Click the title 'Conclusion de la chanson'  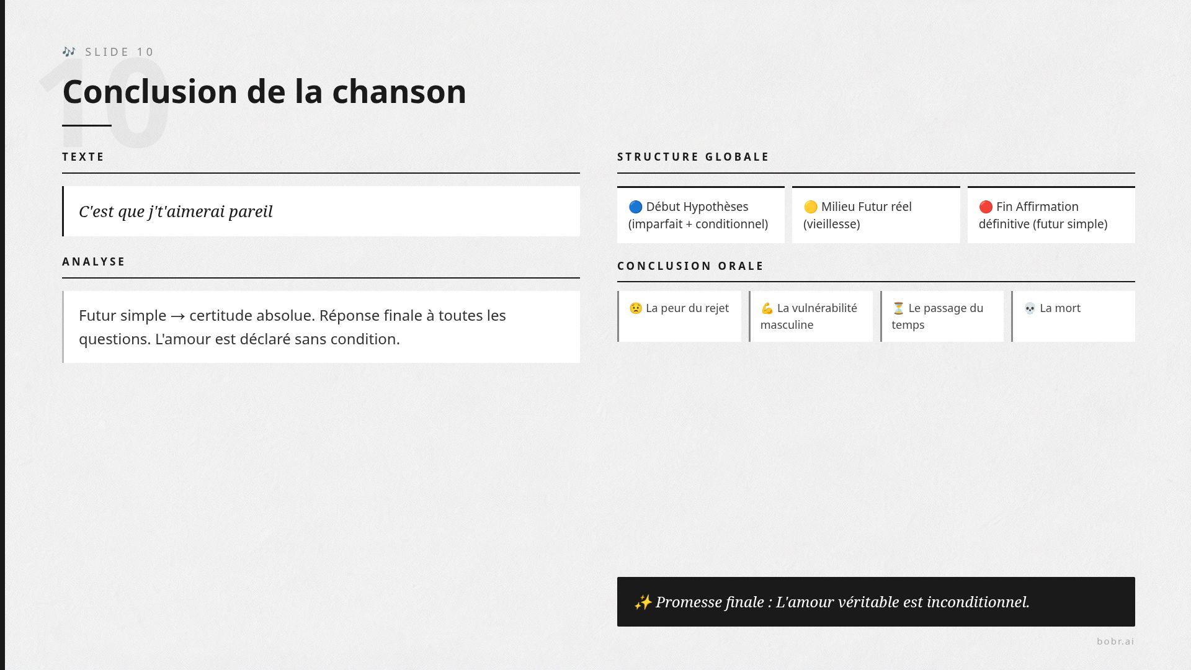coord(264,92)
